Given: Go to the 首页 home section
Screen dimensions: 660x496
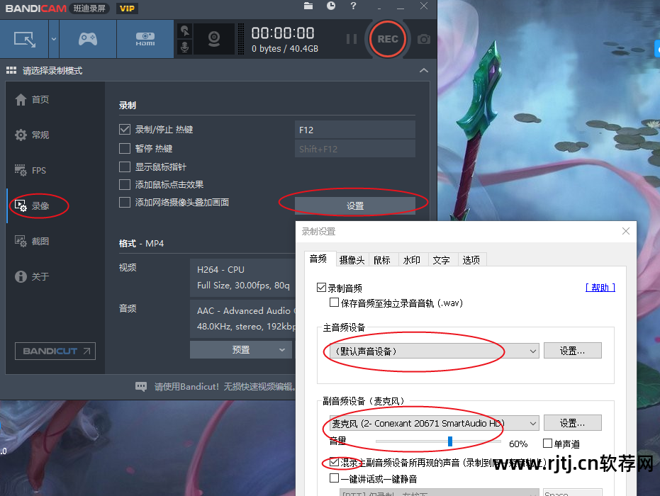Looking at the screenshot, I should (33, 100).
